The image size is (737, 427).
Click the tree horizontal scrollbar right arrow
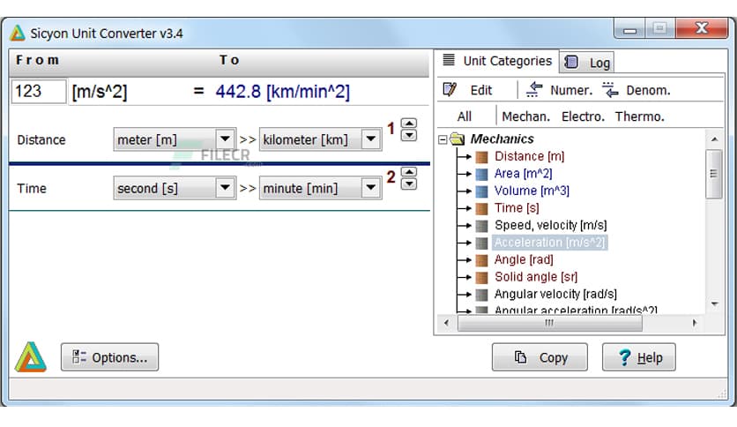tap(695, 323)
